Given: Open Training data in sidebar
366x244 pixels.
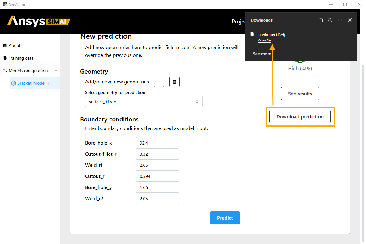Looking at the screenshot, I should coord(21,58).
